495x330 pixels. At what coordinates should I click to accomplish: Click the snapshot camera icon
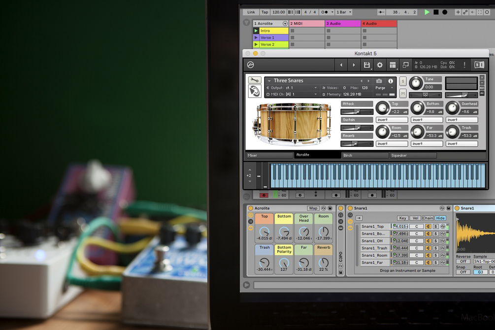click(379, 81)
